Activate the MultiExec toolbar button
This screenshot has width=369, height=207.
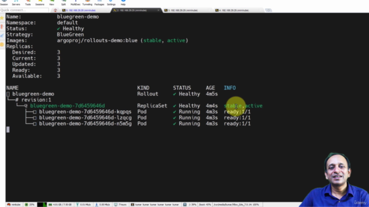click(76, 3)
